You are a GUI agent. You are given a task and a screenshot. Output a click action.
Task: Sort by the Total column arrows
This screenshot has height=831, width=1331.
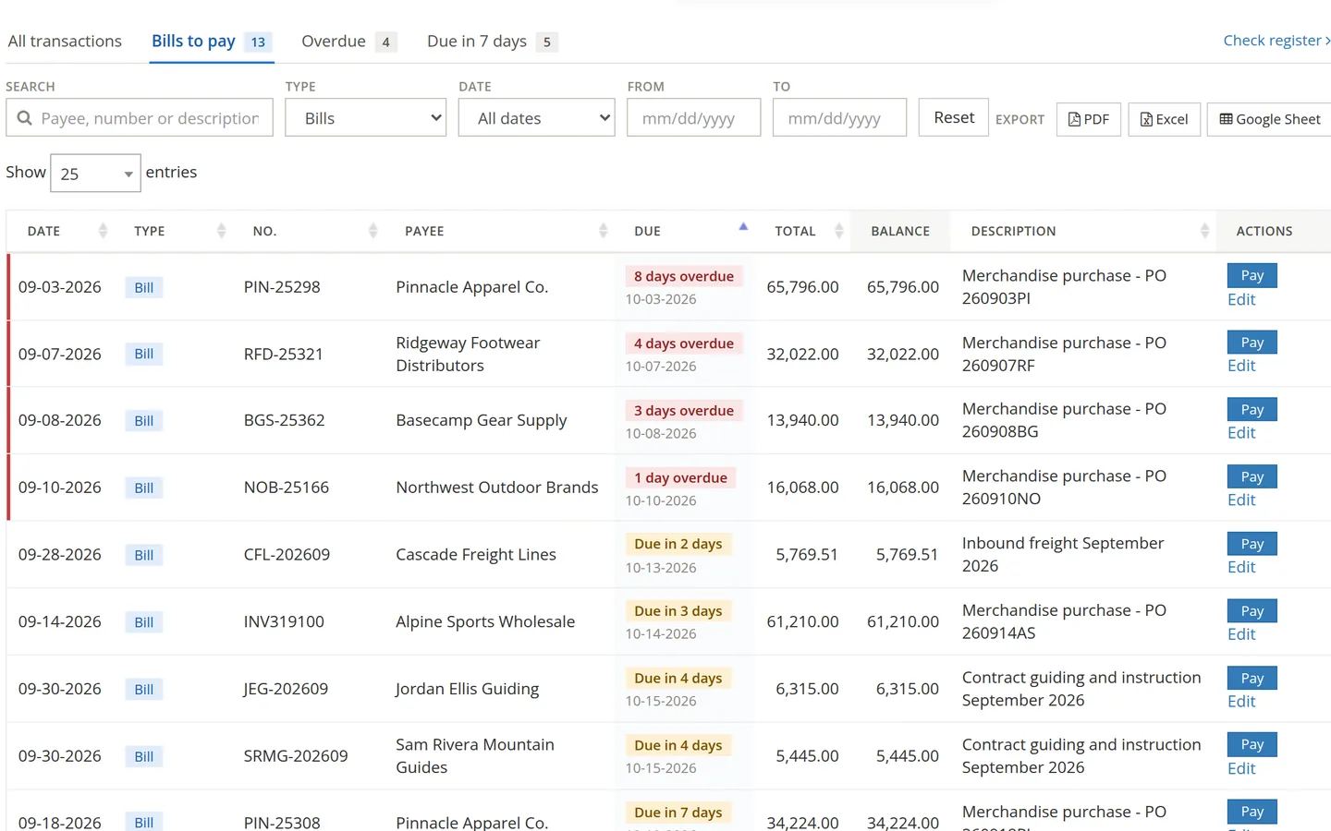[x=839, y=231]
